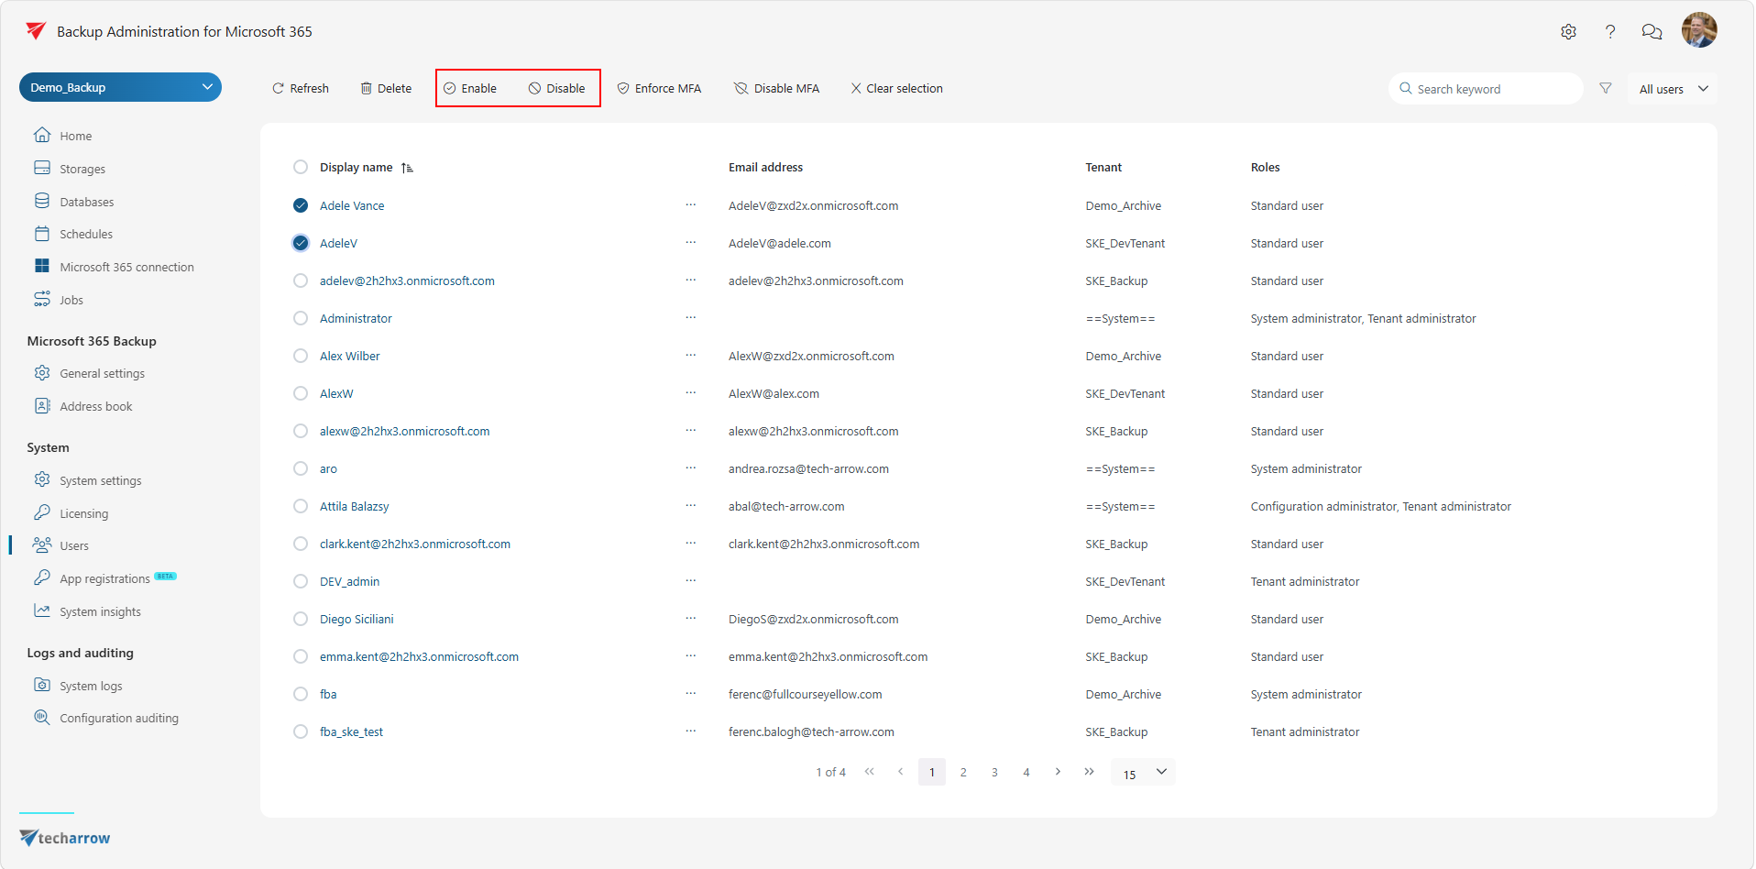Image resolution: width=1756 pixels, height=869 pixels.
Task: Open the feedback chat bubbles icon
Action: (x=1652, y=31)
